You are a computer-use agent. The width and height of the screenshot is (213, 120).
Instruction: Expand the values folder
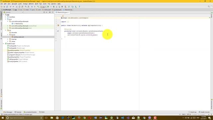pyautogui.click(x=8, y=41)
